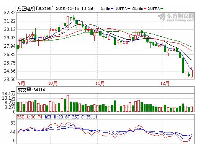Click the green 30PMA legend swatch
Image resolution: width=203 pixels, height=149 pixels.
point(162,9)
